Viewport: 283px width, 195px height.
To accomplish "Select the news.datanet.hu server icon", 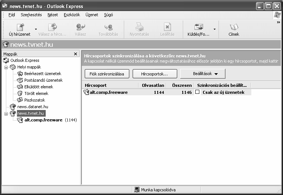I will coord(13,107).
